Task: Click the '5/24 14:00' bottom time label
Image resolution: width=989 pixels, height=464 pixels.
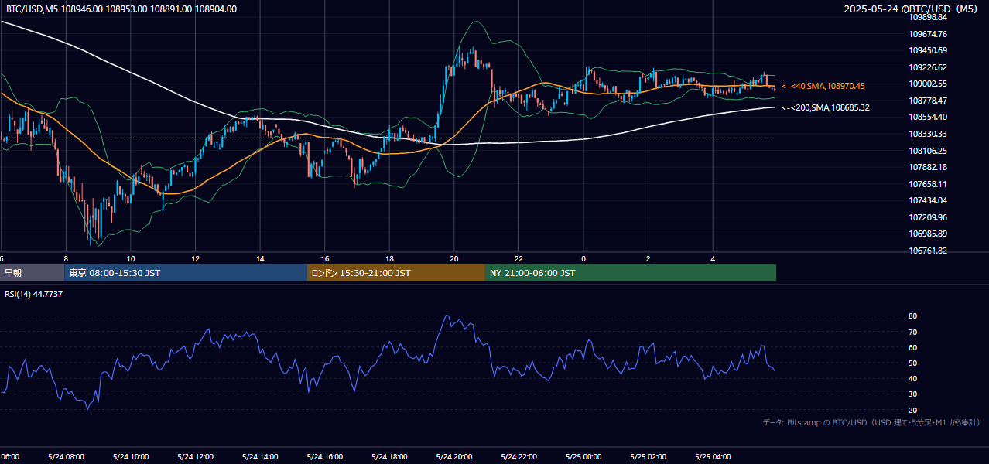Action: [260, 456]
